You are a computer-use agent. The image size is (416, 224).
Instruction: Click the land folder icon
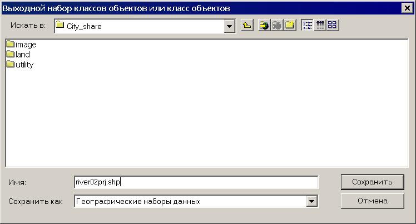pyautogui.click(x=11, y=54)
